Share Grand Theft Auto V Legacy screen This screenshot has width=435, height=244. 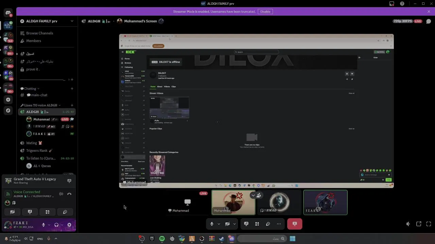[x=69, y=181]
